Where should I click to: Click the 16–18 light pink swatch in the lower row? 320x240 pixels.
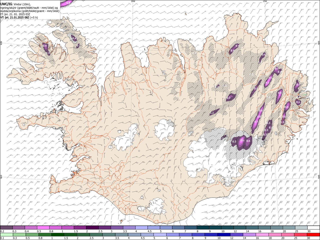coord(262,234)
